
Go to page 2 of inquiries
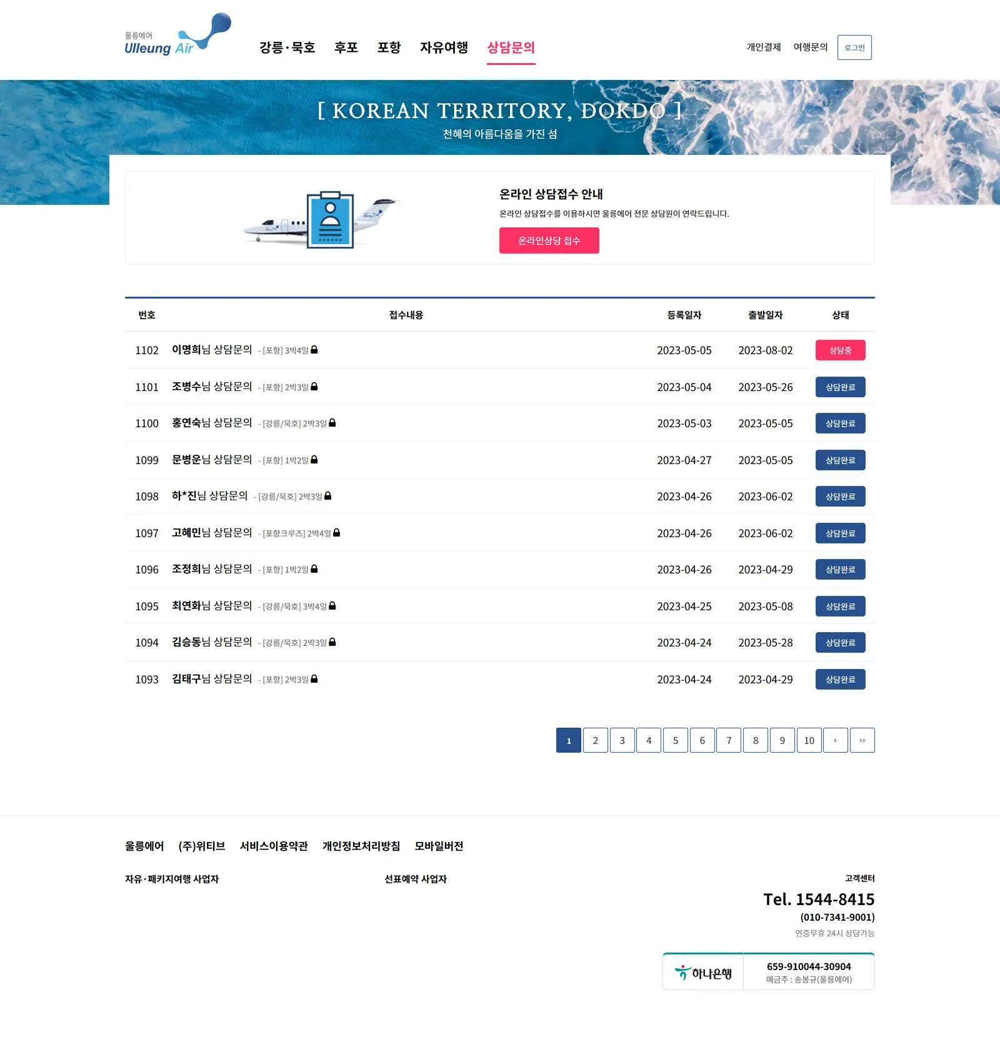click(596, 740)
